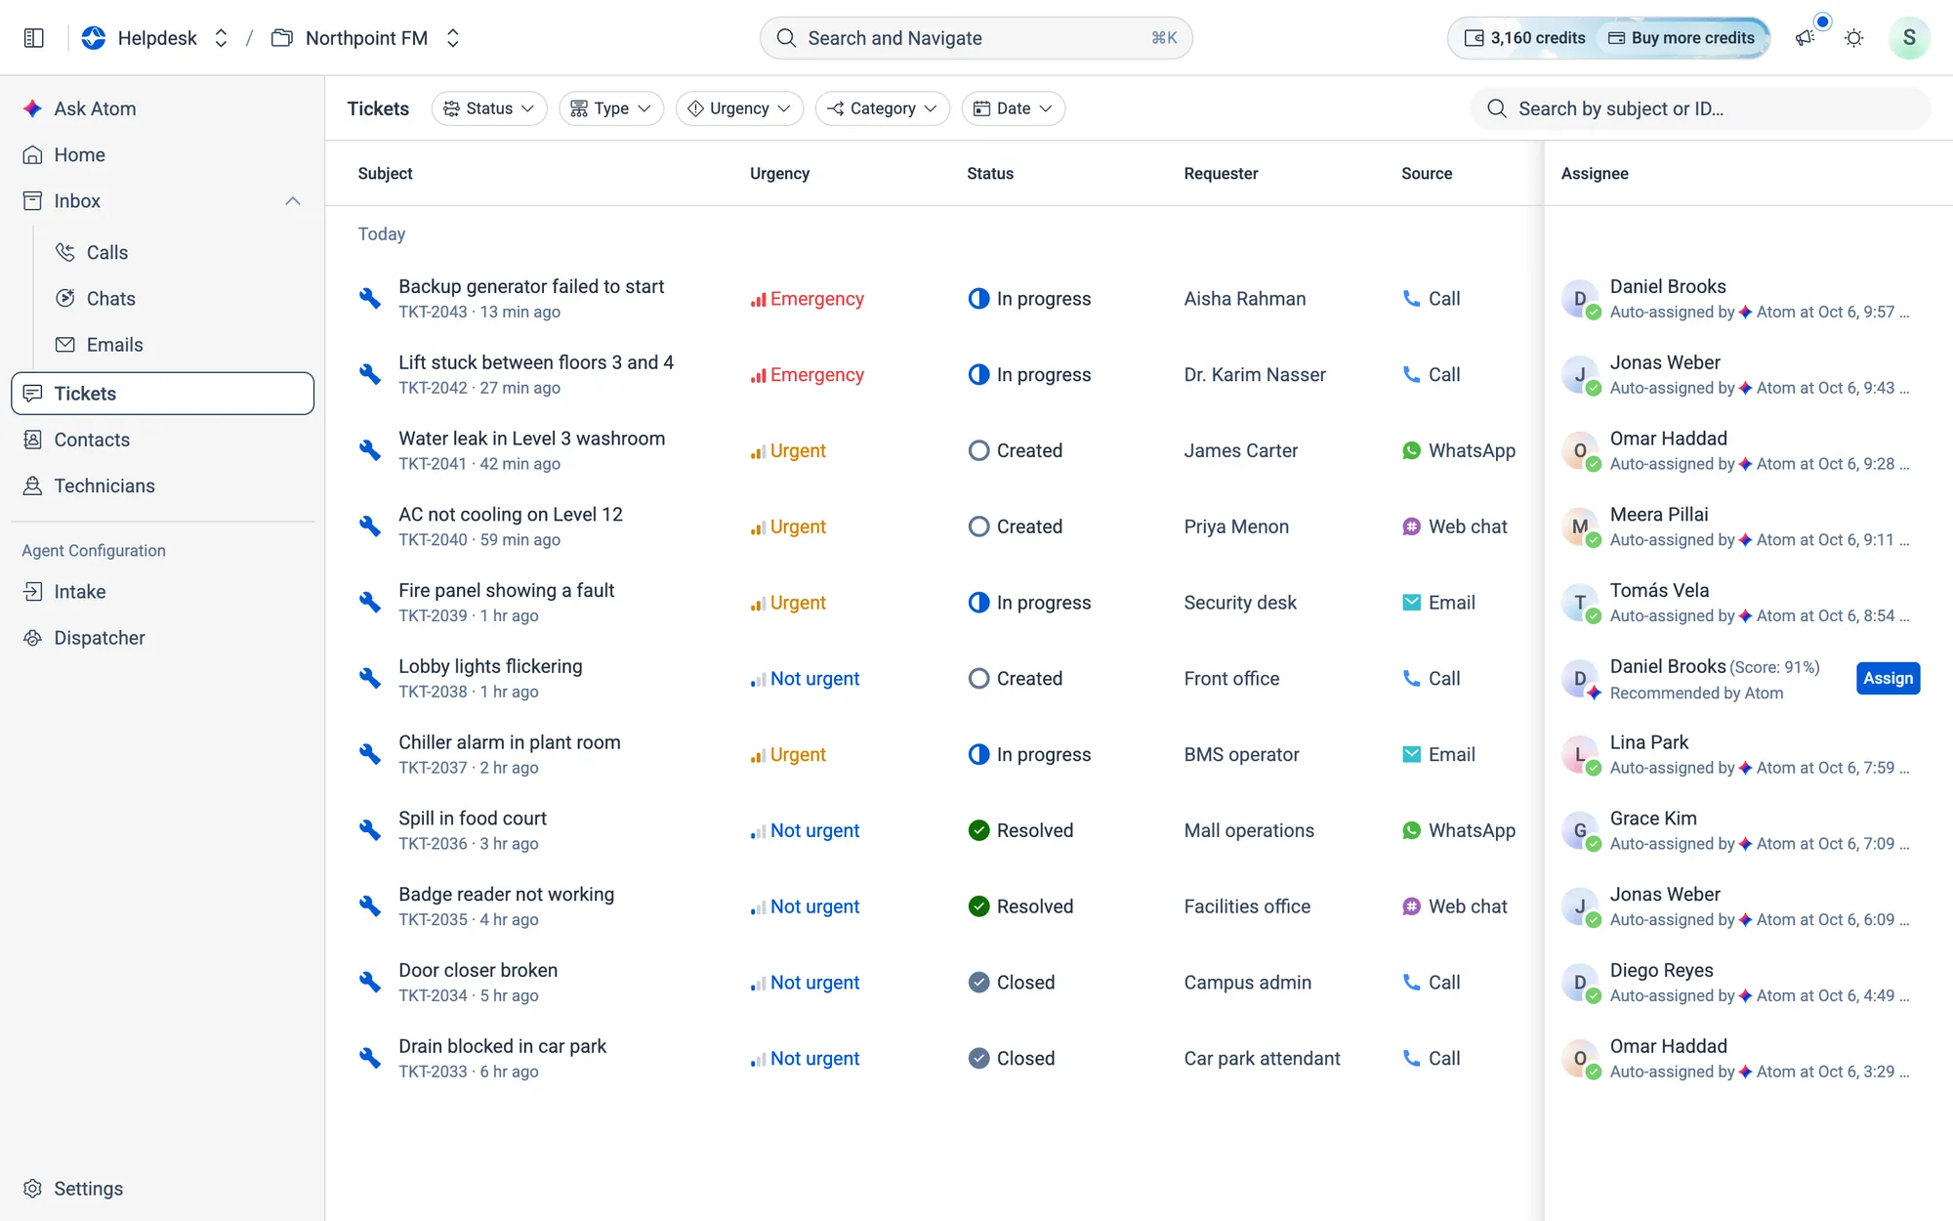Click WhatsApp icon on James Carter row

pyautogui.click(x=1411, y=450)
